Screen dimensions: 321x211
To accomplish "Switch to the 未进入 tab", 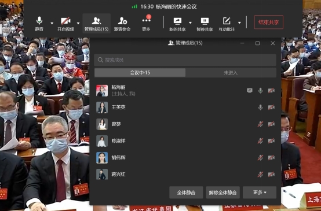I will 231,72.
